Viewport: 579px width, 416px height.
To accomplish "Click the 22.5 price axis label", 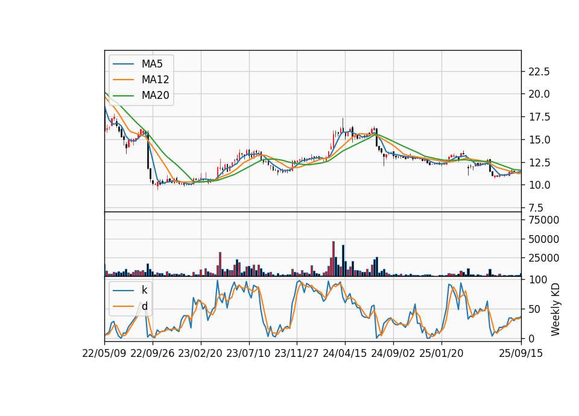I will [x=539, y=72].
